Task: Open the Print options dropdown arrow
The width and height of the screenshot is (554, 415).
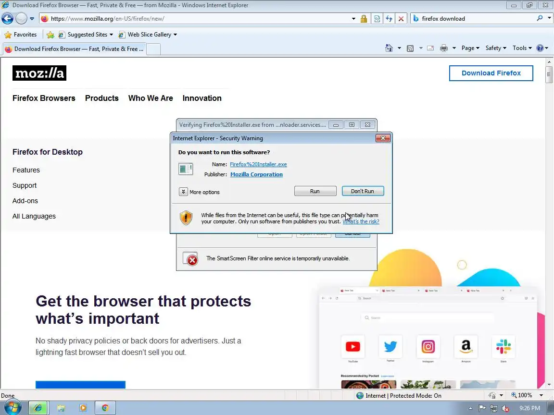Action: click(454, 48)
